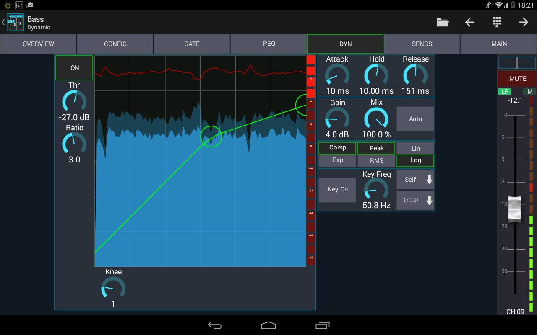Screen dimensions: 537x335
Task: Open the channel grid selector icon
Action: click(496, 22)
